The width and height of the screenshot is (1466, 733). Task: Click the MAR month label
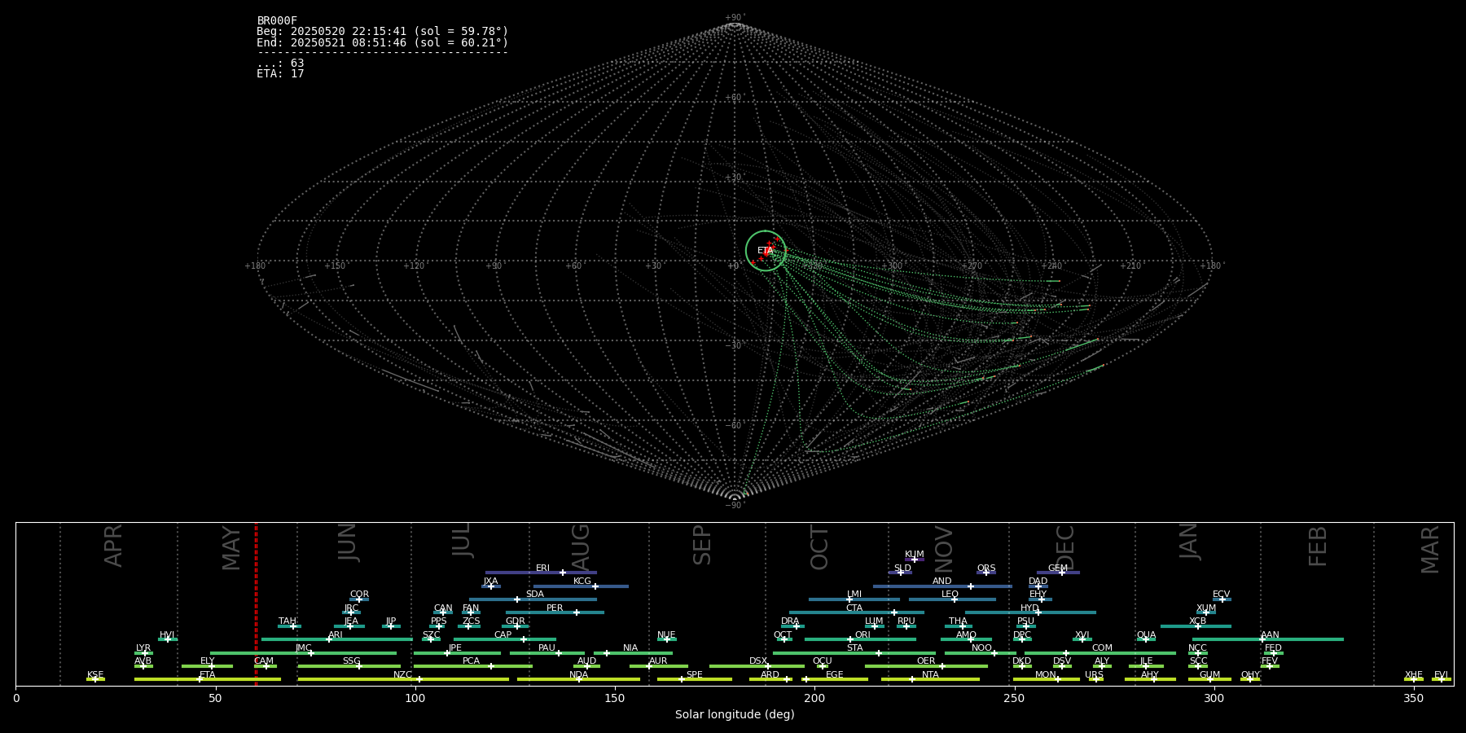1430,549
